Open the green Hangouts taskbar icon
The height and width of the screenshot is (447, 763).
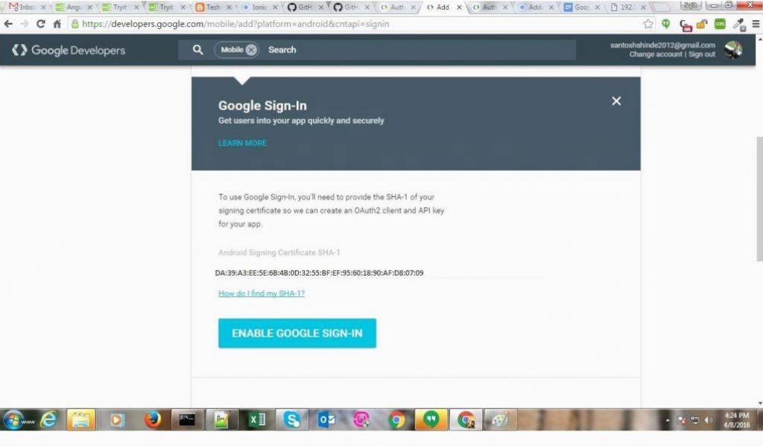point(431,419)
